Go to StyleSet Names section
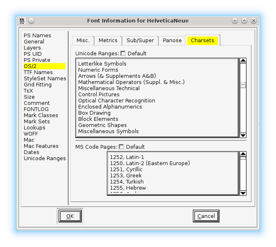This screenshot has width=276, height=247. pyautogui.click(x=45, y=79)
